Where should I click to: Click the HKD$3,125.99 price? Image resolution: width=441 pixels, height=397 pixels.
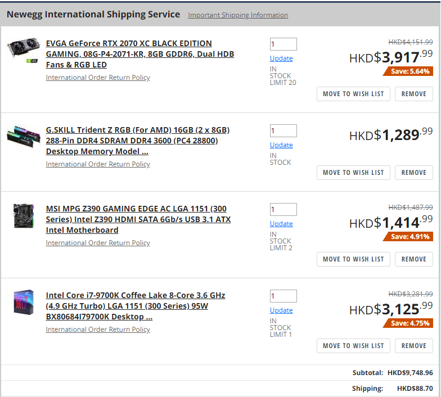(x=391, y=309)
